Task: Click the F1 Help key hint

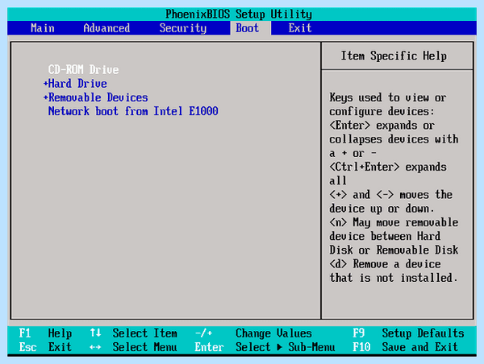Action: point(45,333)
